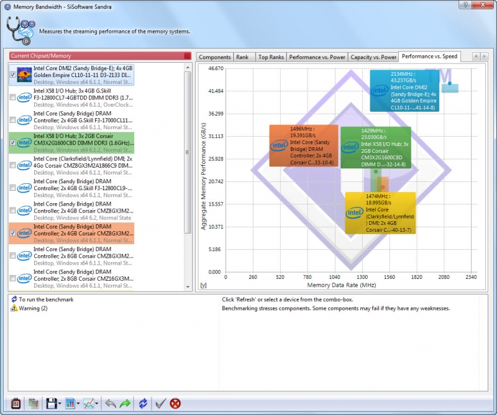Click the bar chart view icon
497x415 pixels.
pyautogui.click(x=70, y=403)
